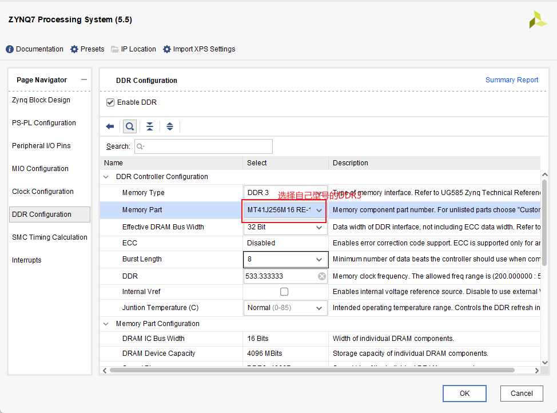Viewport: 557px width, 413px height.
Task: Select the Memory Type row label
Action: (x=144, y=193)
